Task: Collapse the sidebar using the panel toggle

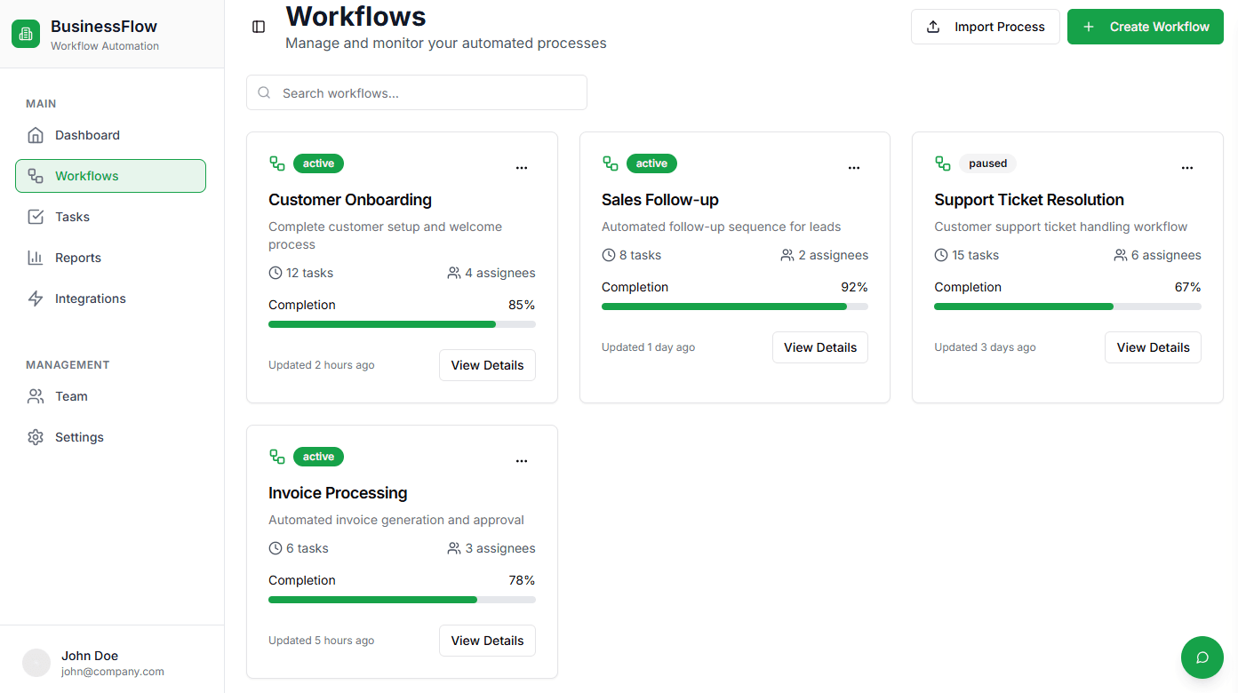Action: pos(258,27)
